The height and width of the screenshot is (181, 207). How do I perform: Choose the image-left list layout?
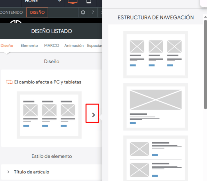(155, 159)
